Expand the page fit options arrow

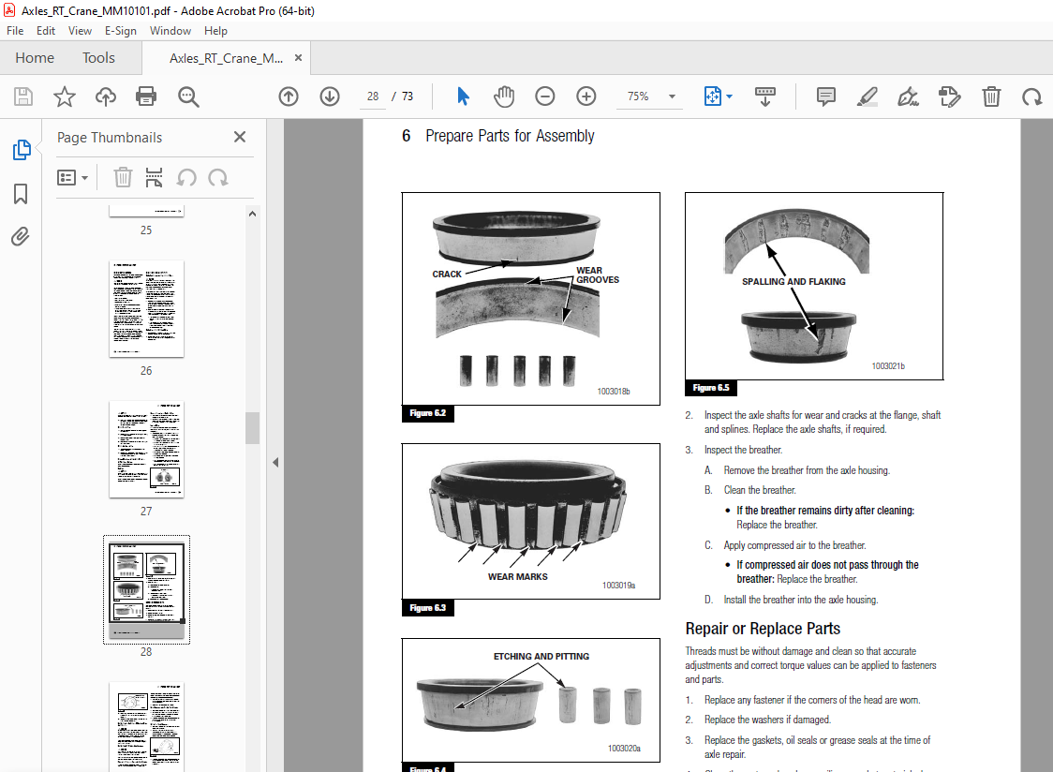tap(729, 96)
